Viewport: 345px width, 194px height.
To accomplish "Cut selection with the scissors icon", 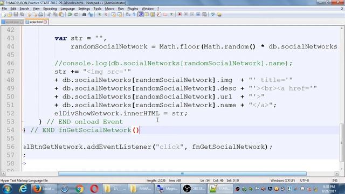I will pyautogui.click(x=49, y=15).
